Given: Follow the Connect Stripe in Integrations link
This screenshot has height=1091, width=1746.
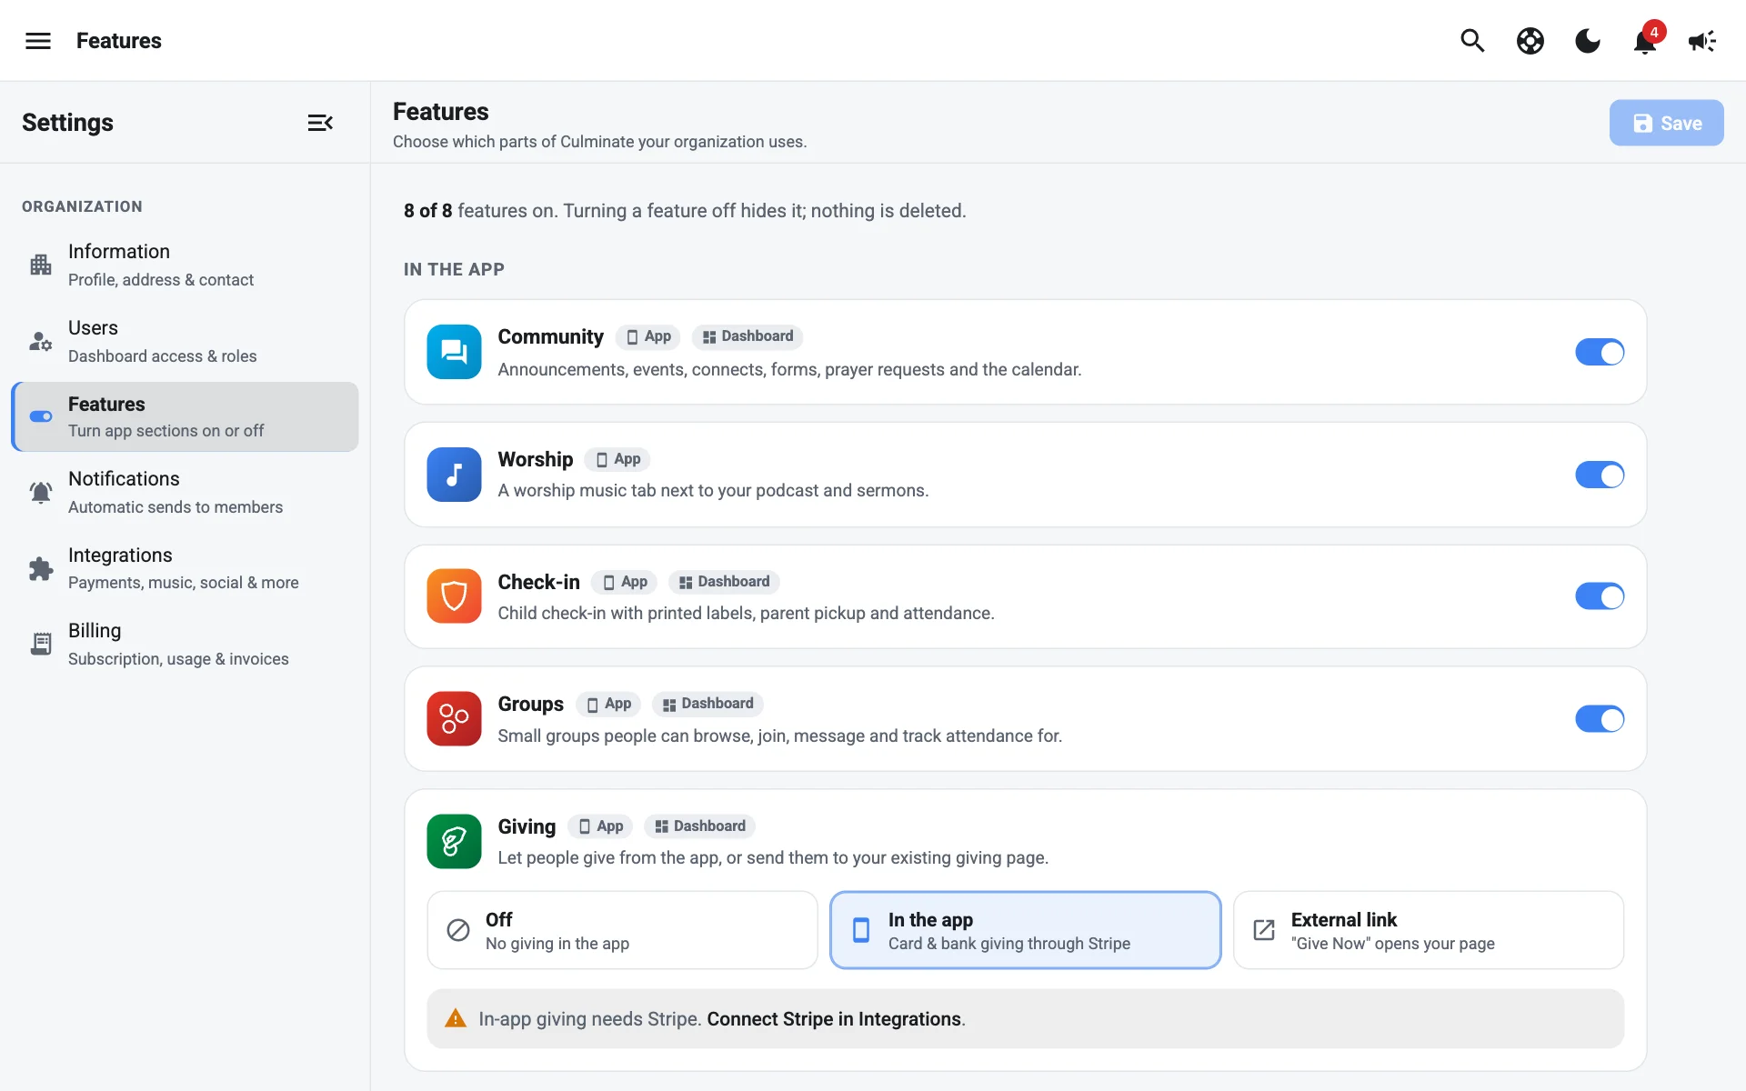Looking at the screenshot, I should pos(834,1019).
